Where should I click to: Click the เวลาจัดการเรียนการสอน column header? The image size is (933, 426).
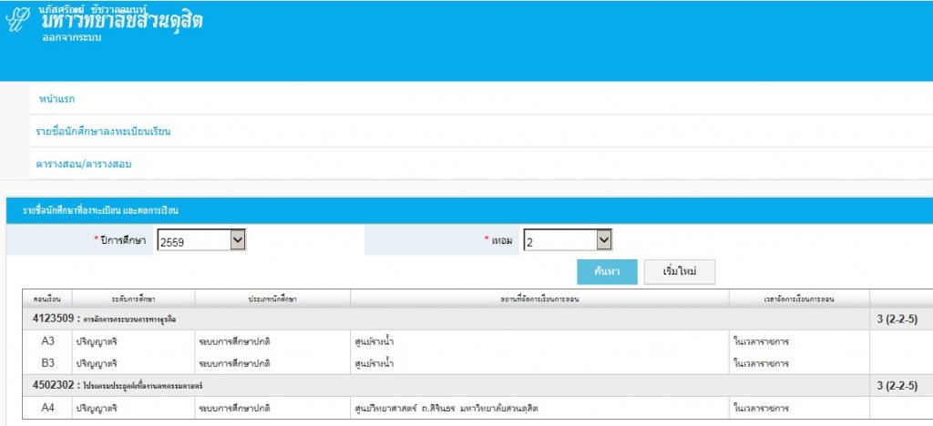pos(798,299)
